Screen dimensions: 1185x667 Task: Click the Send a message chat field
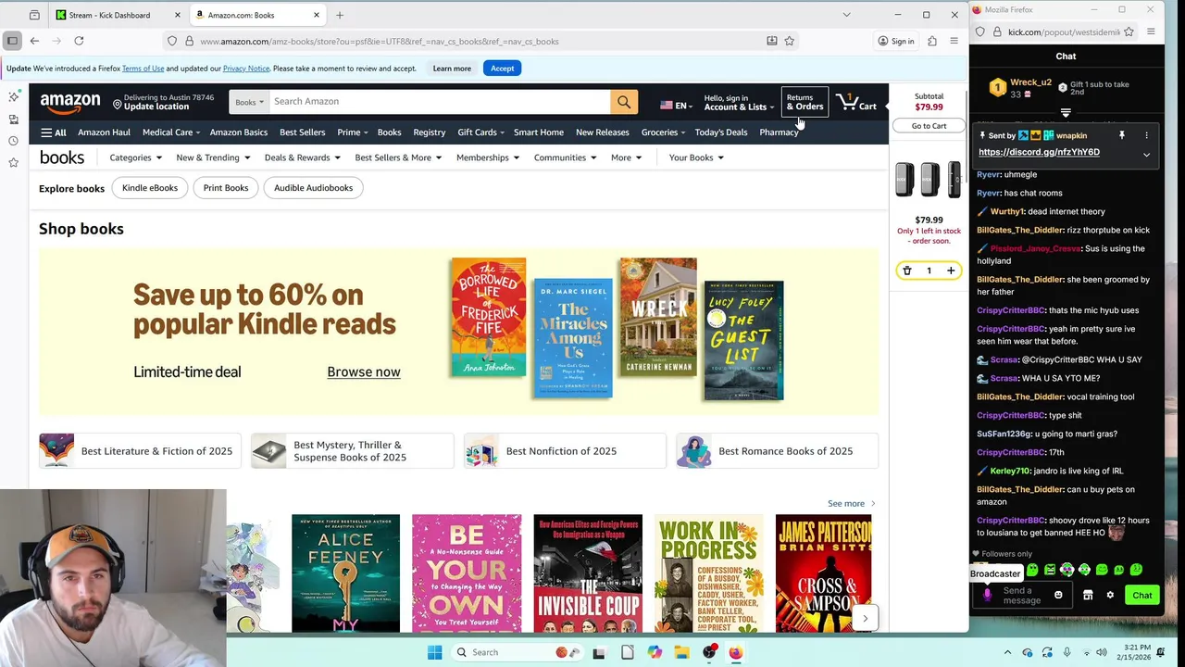pos(1022,595)
